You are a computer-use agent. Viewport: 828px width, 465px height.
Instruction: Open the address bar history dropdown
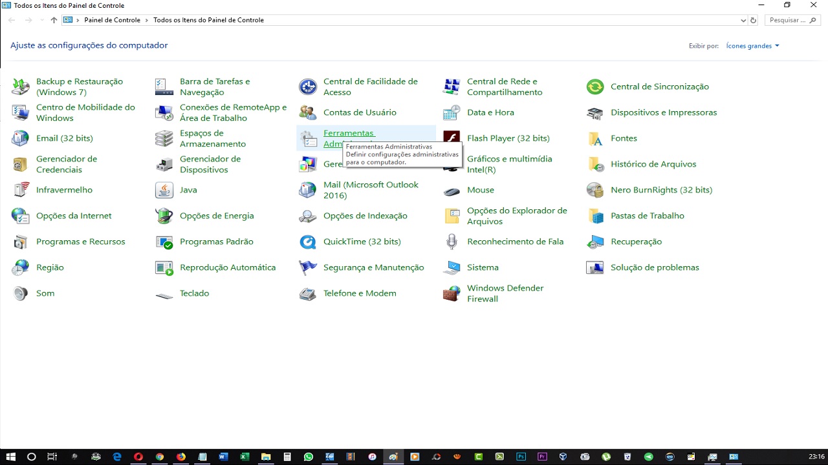[x=743, y=20]
